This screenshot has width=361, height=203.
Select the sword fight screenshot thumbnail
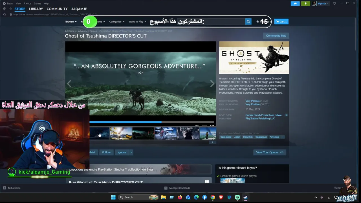[x=166, y=133]
